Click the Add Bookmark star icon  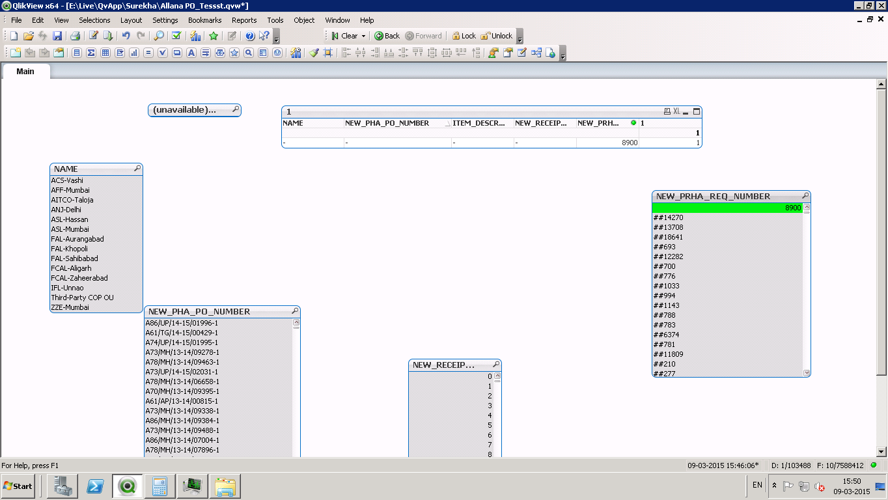[x=213, y=36]
